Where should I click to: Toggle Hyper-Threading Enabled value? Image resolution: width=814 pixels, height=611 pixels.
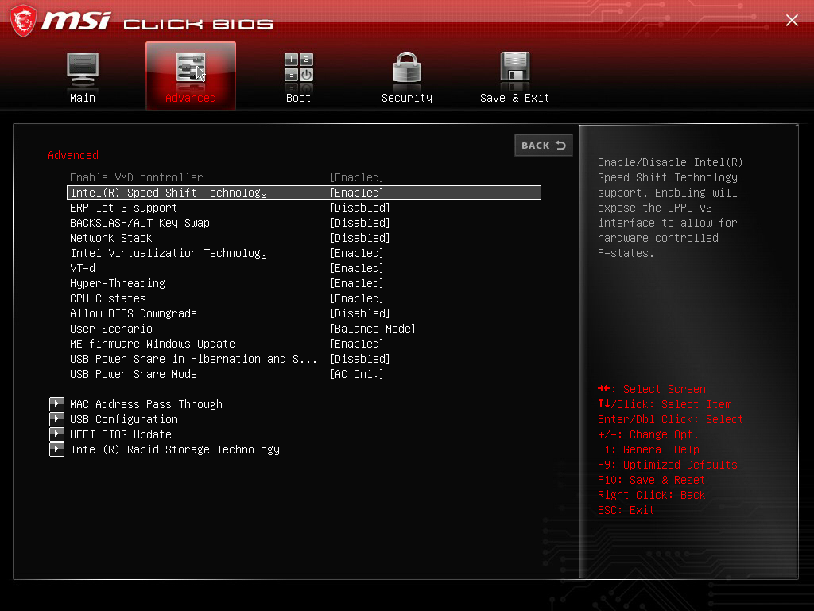pos(357,283)
